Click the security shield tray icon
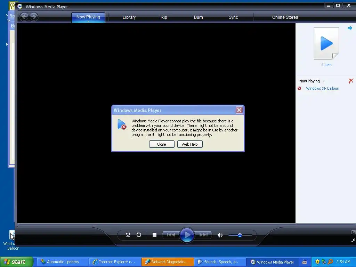The width and height of the screenshot is (356, 267). [317, 262]
